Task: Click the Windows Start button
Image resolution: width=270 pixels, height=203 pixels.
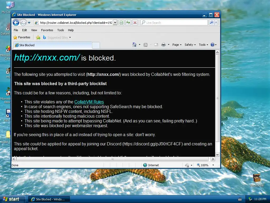Action: coord(13,199)
